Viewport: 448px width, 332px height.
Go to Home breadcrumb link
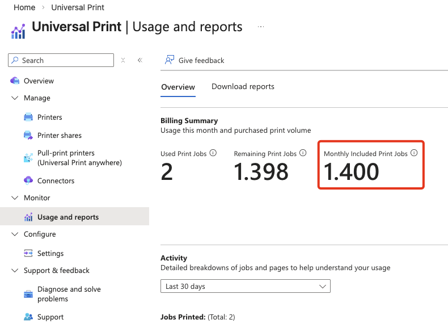24,7
